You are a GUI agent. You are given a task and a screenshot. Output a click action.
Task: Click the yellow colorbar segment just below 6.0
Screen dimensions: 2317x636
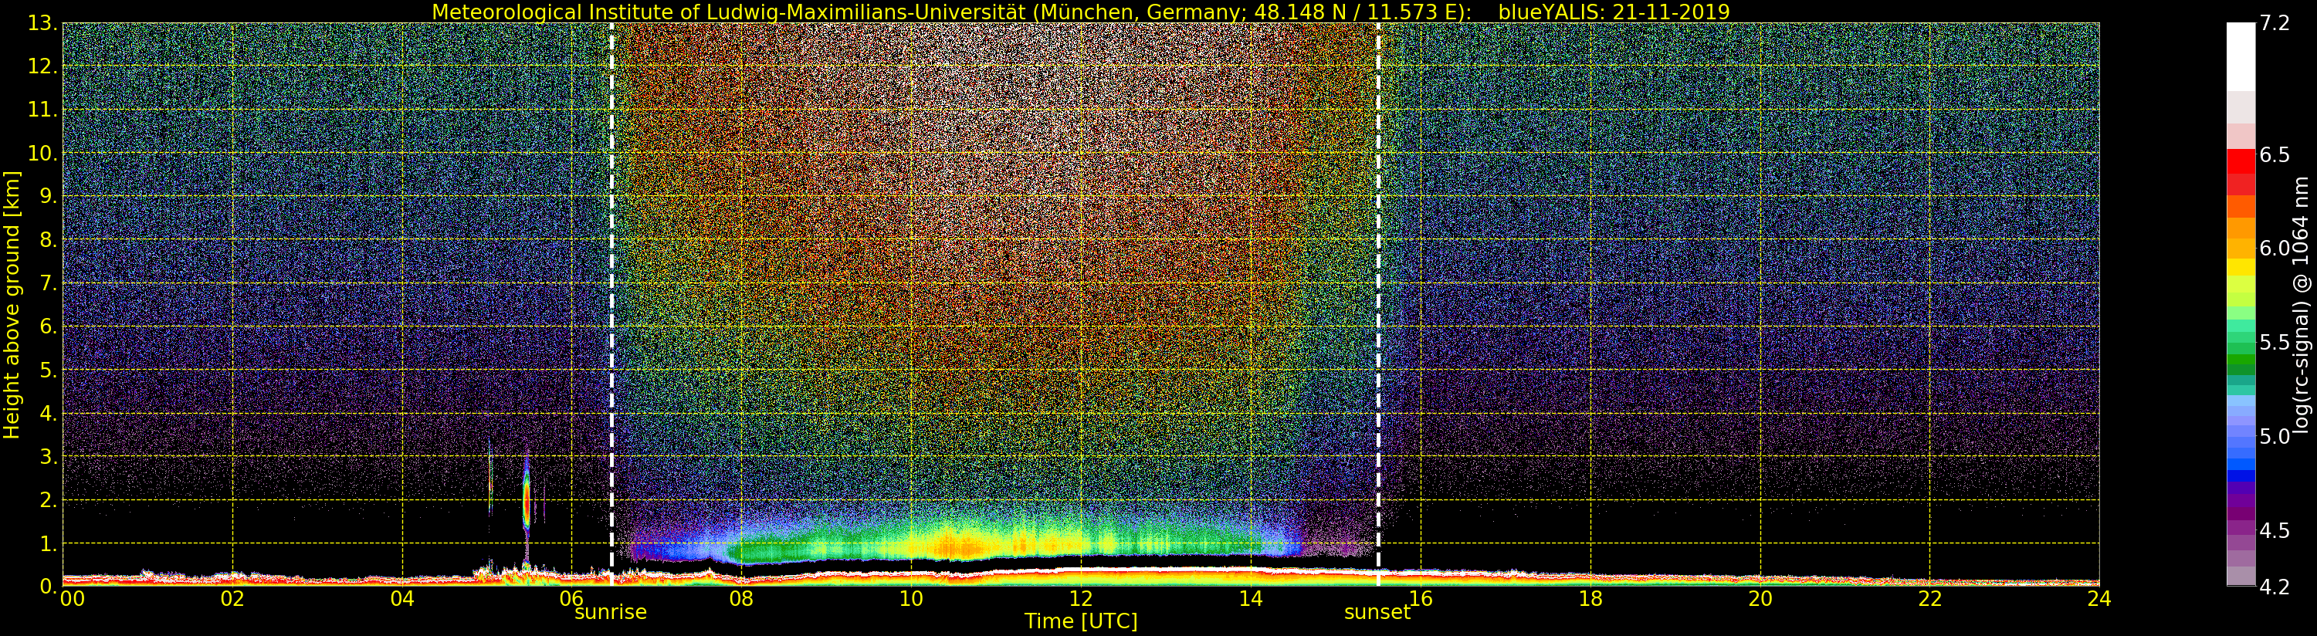click(2241, 267)
